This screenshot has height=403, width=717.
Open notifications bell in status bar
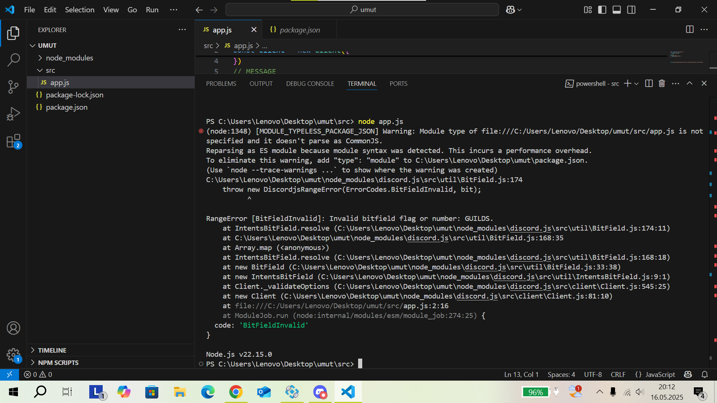click(705, 374)
